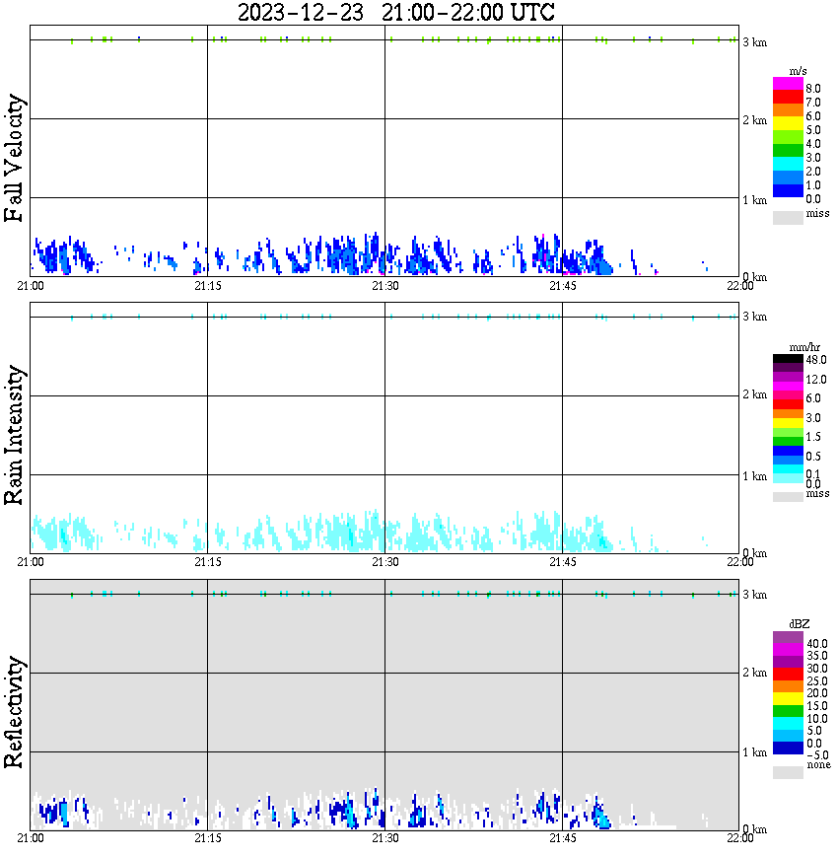Click the black 48.0 mm/hr legend swatch
Viewport: 838px width, 856px height.
[788, 359]
